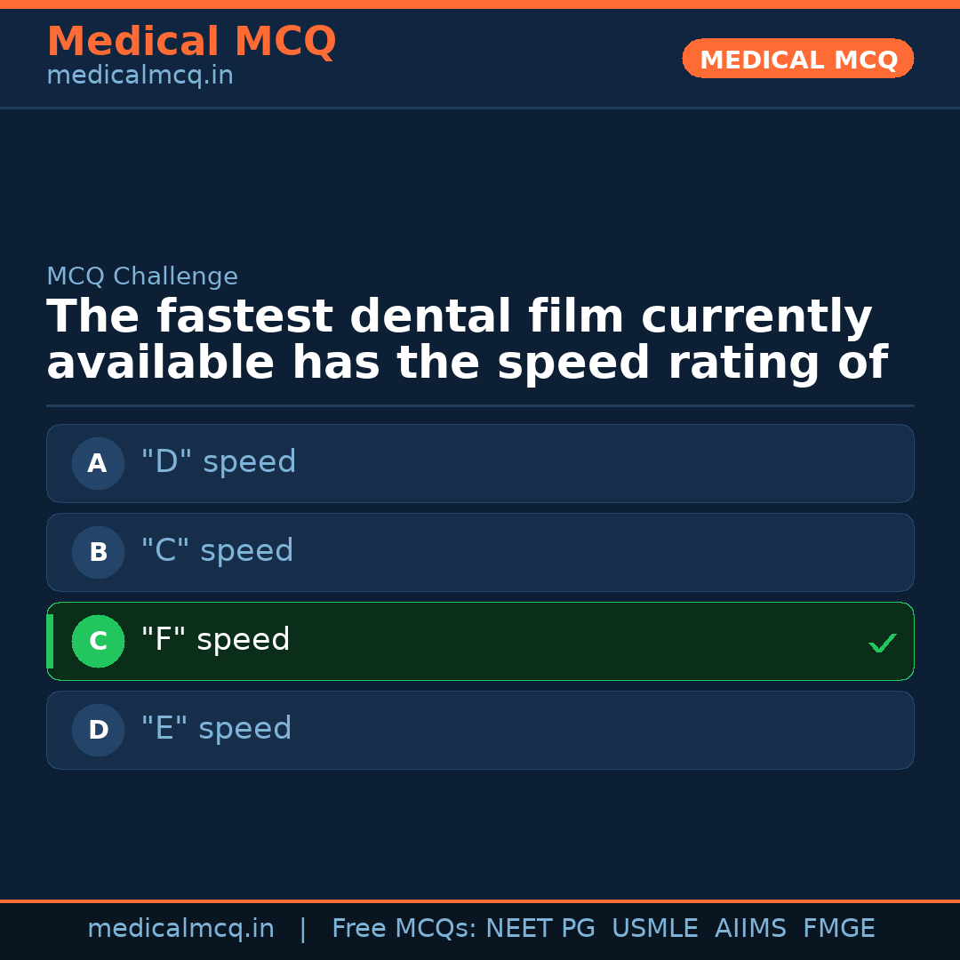Screen dimensions: 960x960
Task: Open medicalmcq.in link in footer
Action: (x=180, y=929)
